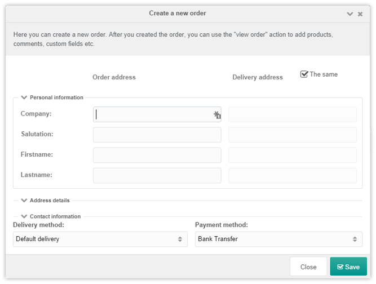Click the Salutation delivery address field
Image resolution: width=376 pixels, height=284 pixels.
click(x=293, y=135)
